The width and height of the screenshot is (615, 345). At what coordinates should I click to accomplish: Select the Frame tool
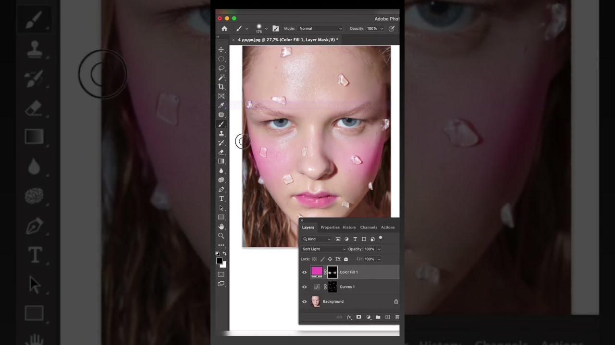point(221,96)
